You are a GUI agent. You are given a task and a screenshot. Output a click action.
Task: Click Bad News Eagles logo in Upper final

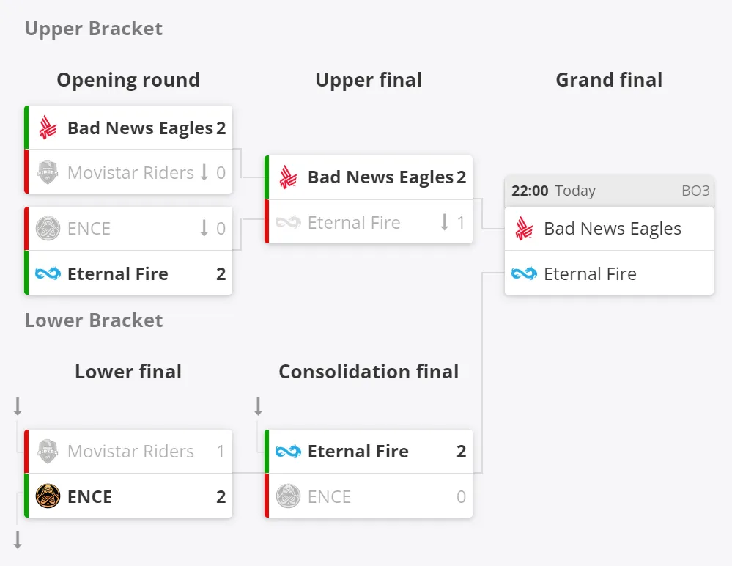[x=288, y=177]
